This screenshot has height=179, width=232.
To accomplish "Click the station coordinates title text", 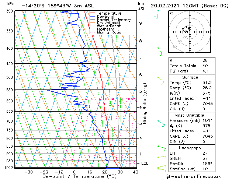I will coord(58,6).
